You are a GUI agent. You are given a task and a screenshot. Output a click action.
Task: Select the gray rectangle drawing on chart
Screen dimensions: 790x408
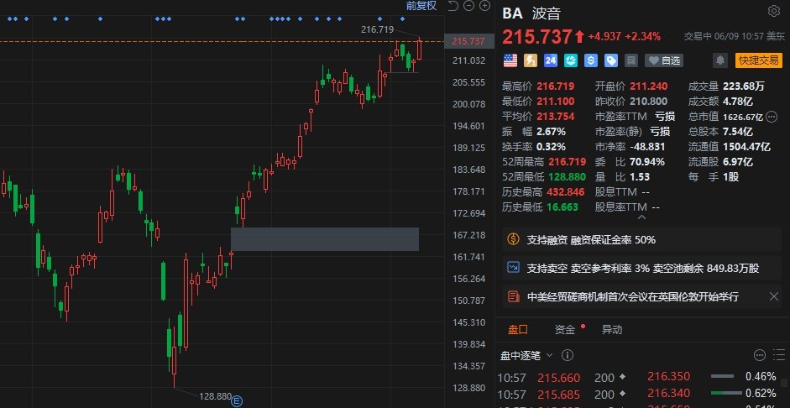(x=325, y=239)
